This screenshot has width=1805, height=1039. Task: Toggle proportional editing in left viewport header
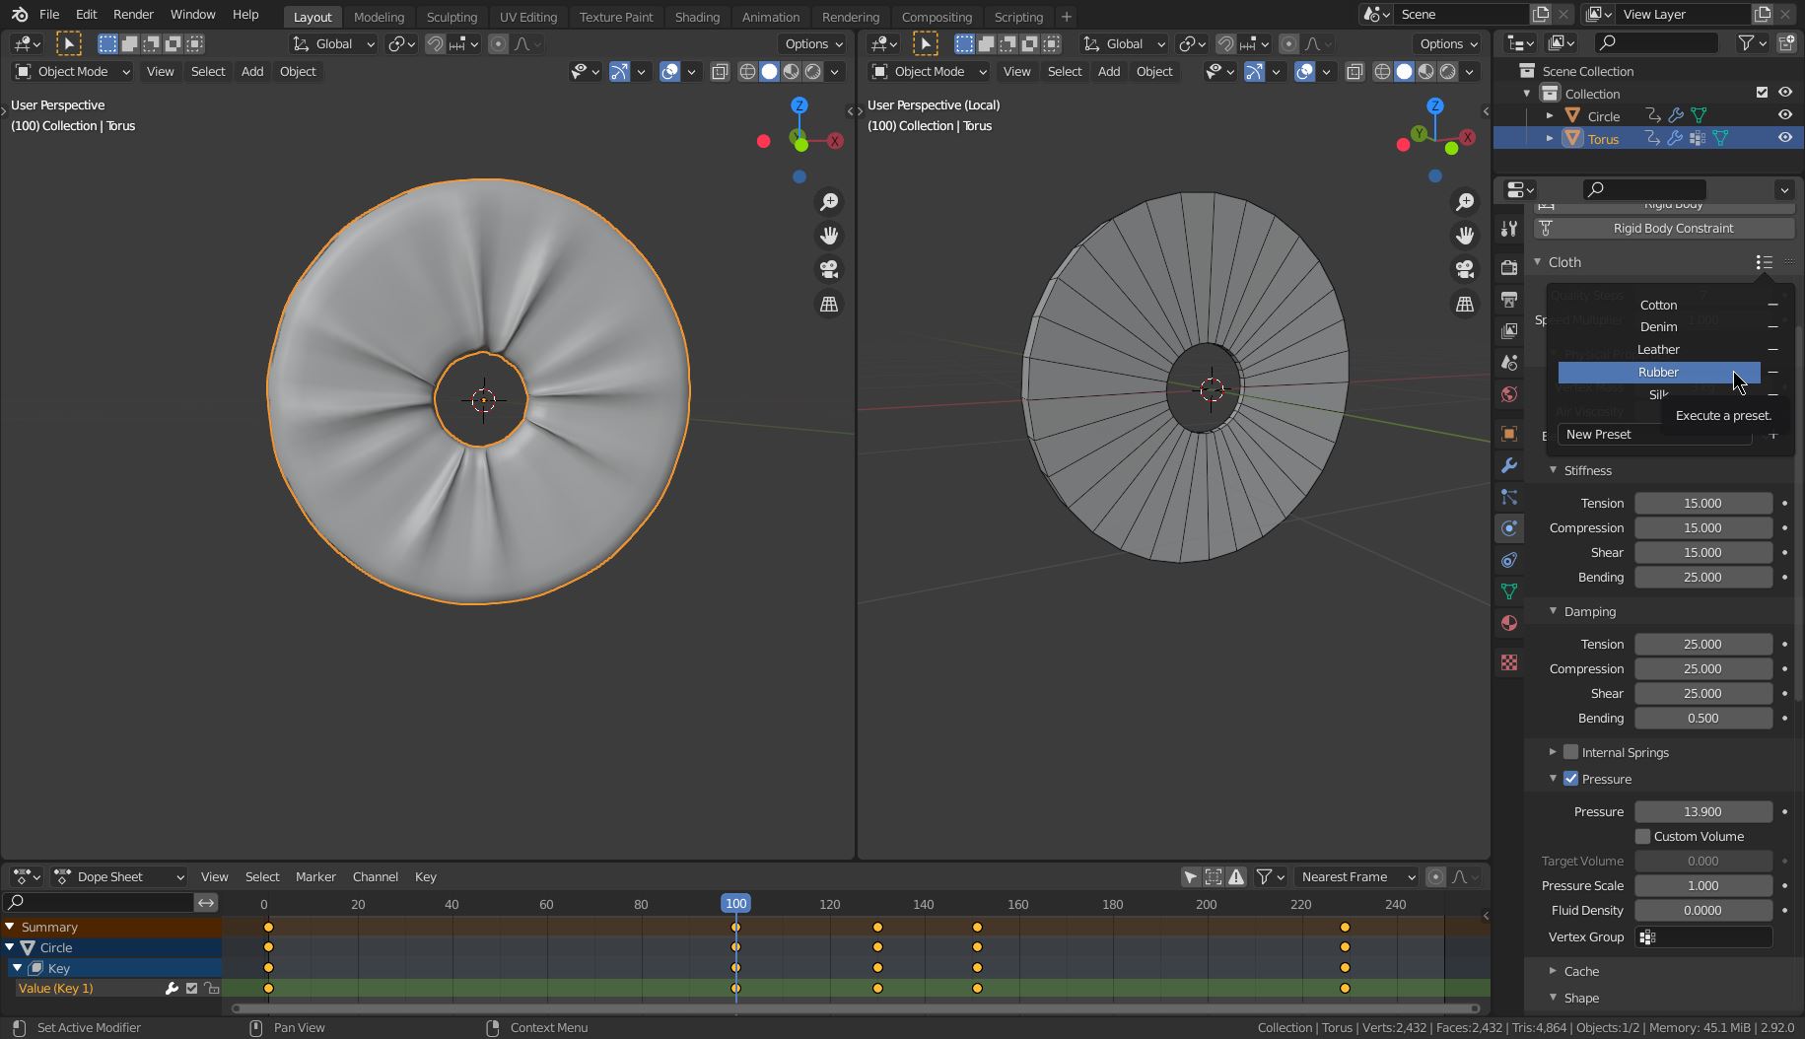click(x=498, y=43)
